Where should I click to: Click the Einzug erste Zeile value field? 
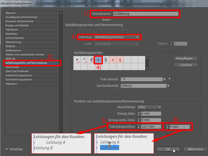point(151,120)
